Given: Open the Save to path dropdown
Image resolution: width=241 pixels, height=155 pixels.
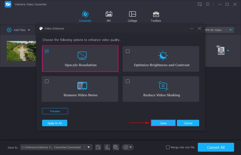Looking at the screenshot, I should click(88, 147).
